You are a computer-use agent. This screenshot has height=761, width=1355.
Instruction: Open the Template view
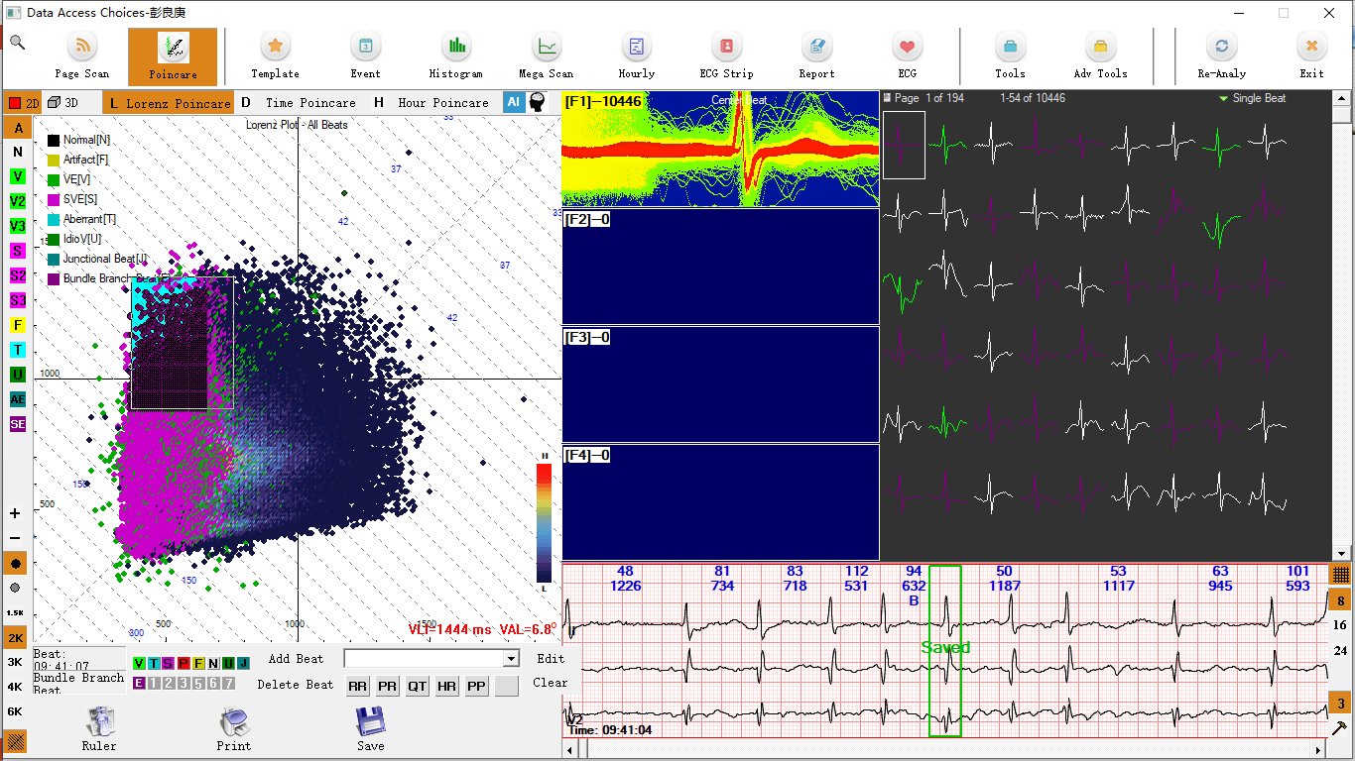[x=275, y=55]
